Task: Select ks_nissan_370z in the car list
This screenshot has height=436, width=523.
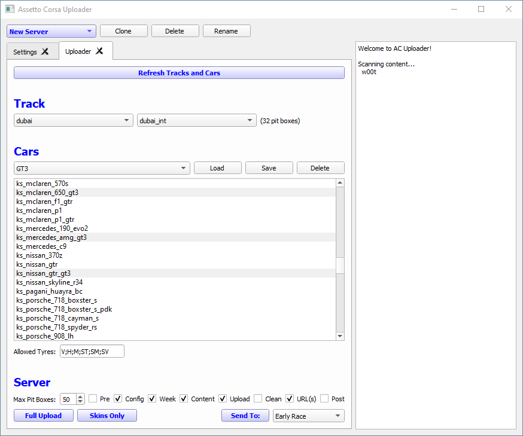Action: point(175,255)
